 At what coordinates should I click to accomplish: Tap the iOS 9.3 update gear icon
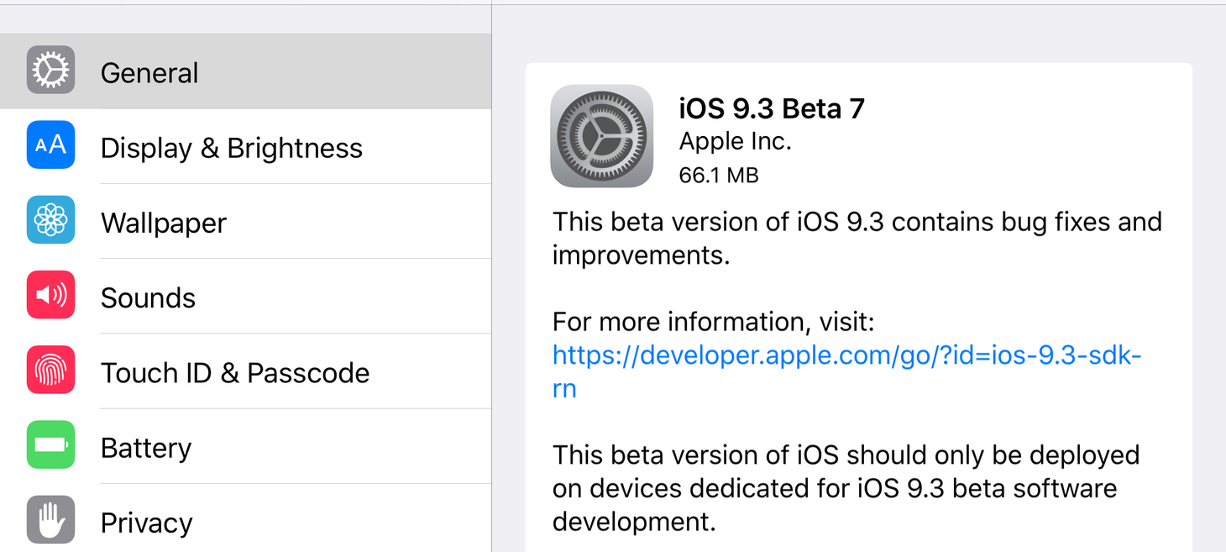point(601,135)
